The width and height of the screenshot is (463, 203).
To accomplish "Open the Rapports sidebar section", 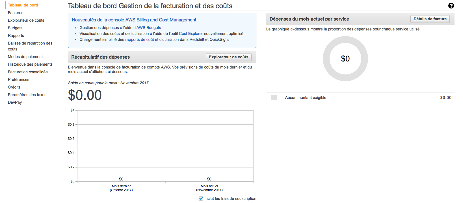I will (16, 36).
